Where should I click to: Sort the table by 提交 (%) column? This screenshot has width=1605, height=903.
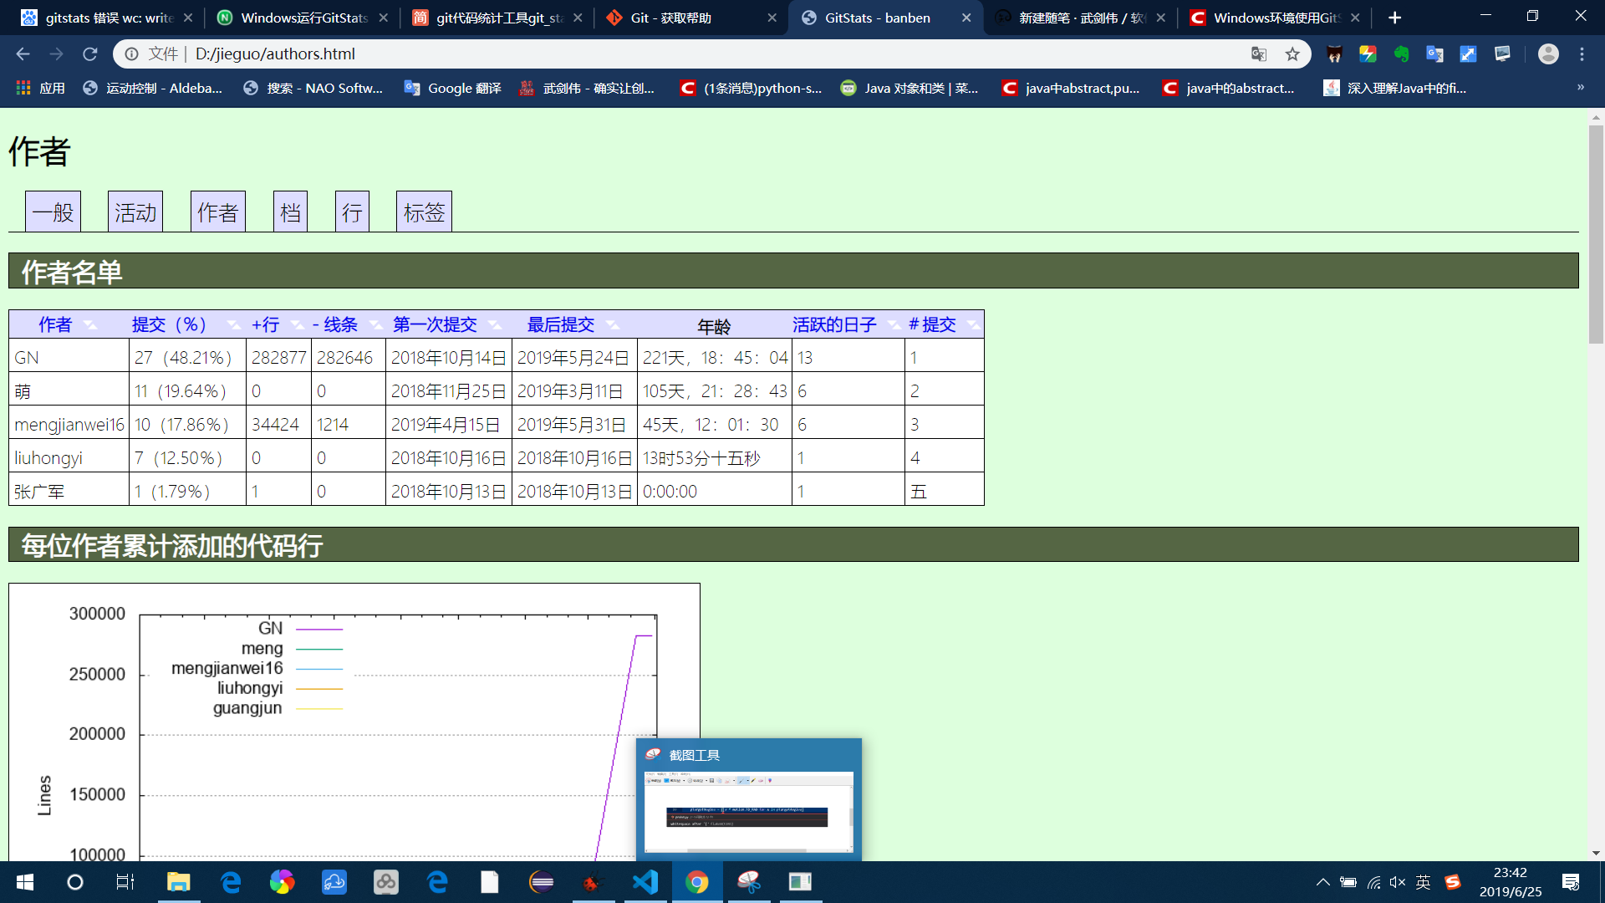click(x=169, y=324)
